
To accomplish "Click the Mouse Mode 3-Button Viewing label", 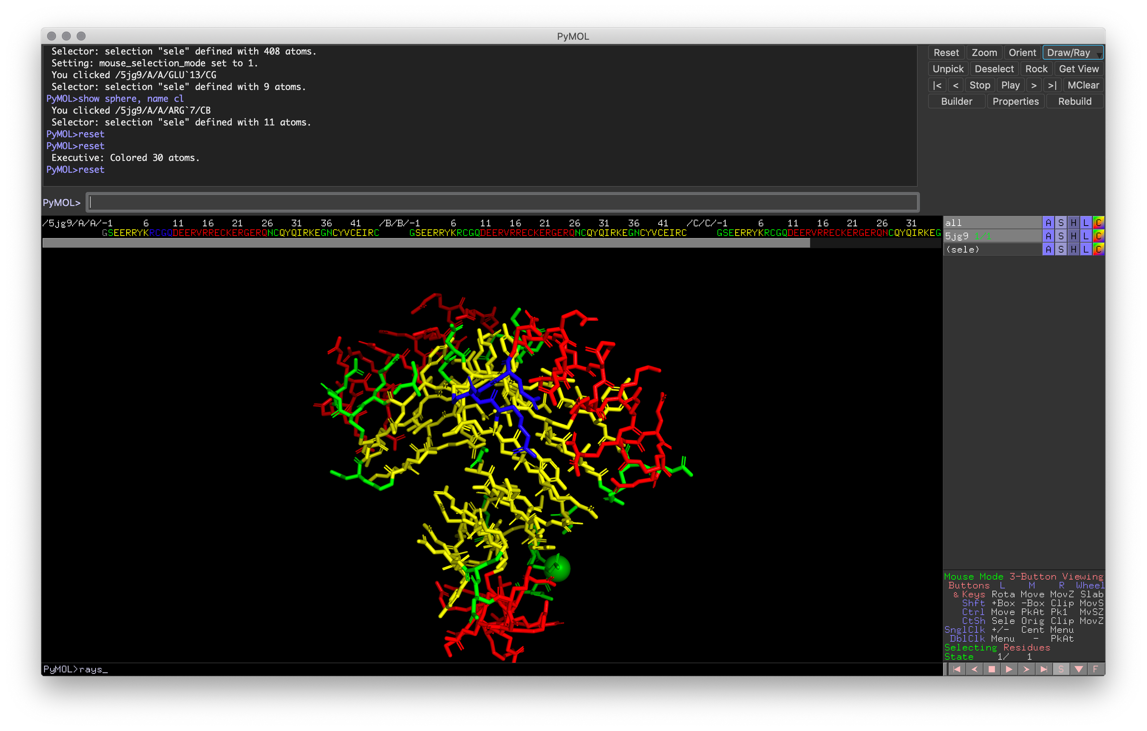I will pyautogui.click(x=1024, y=576).
